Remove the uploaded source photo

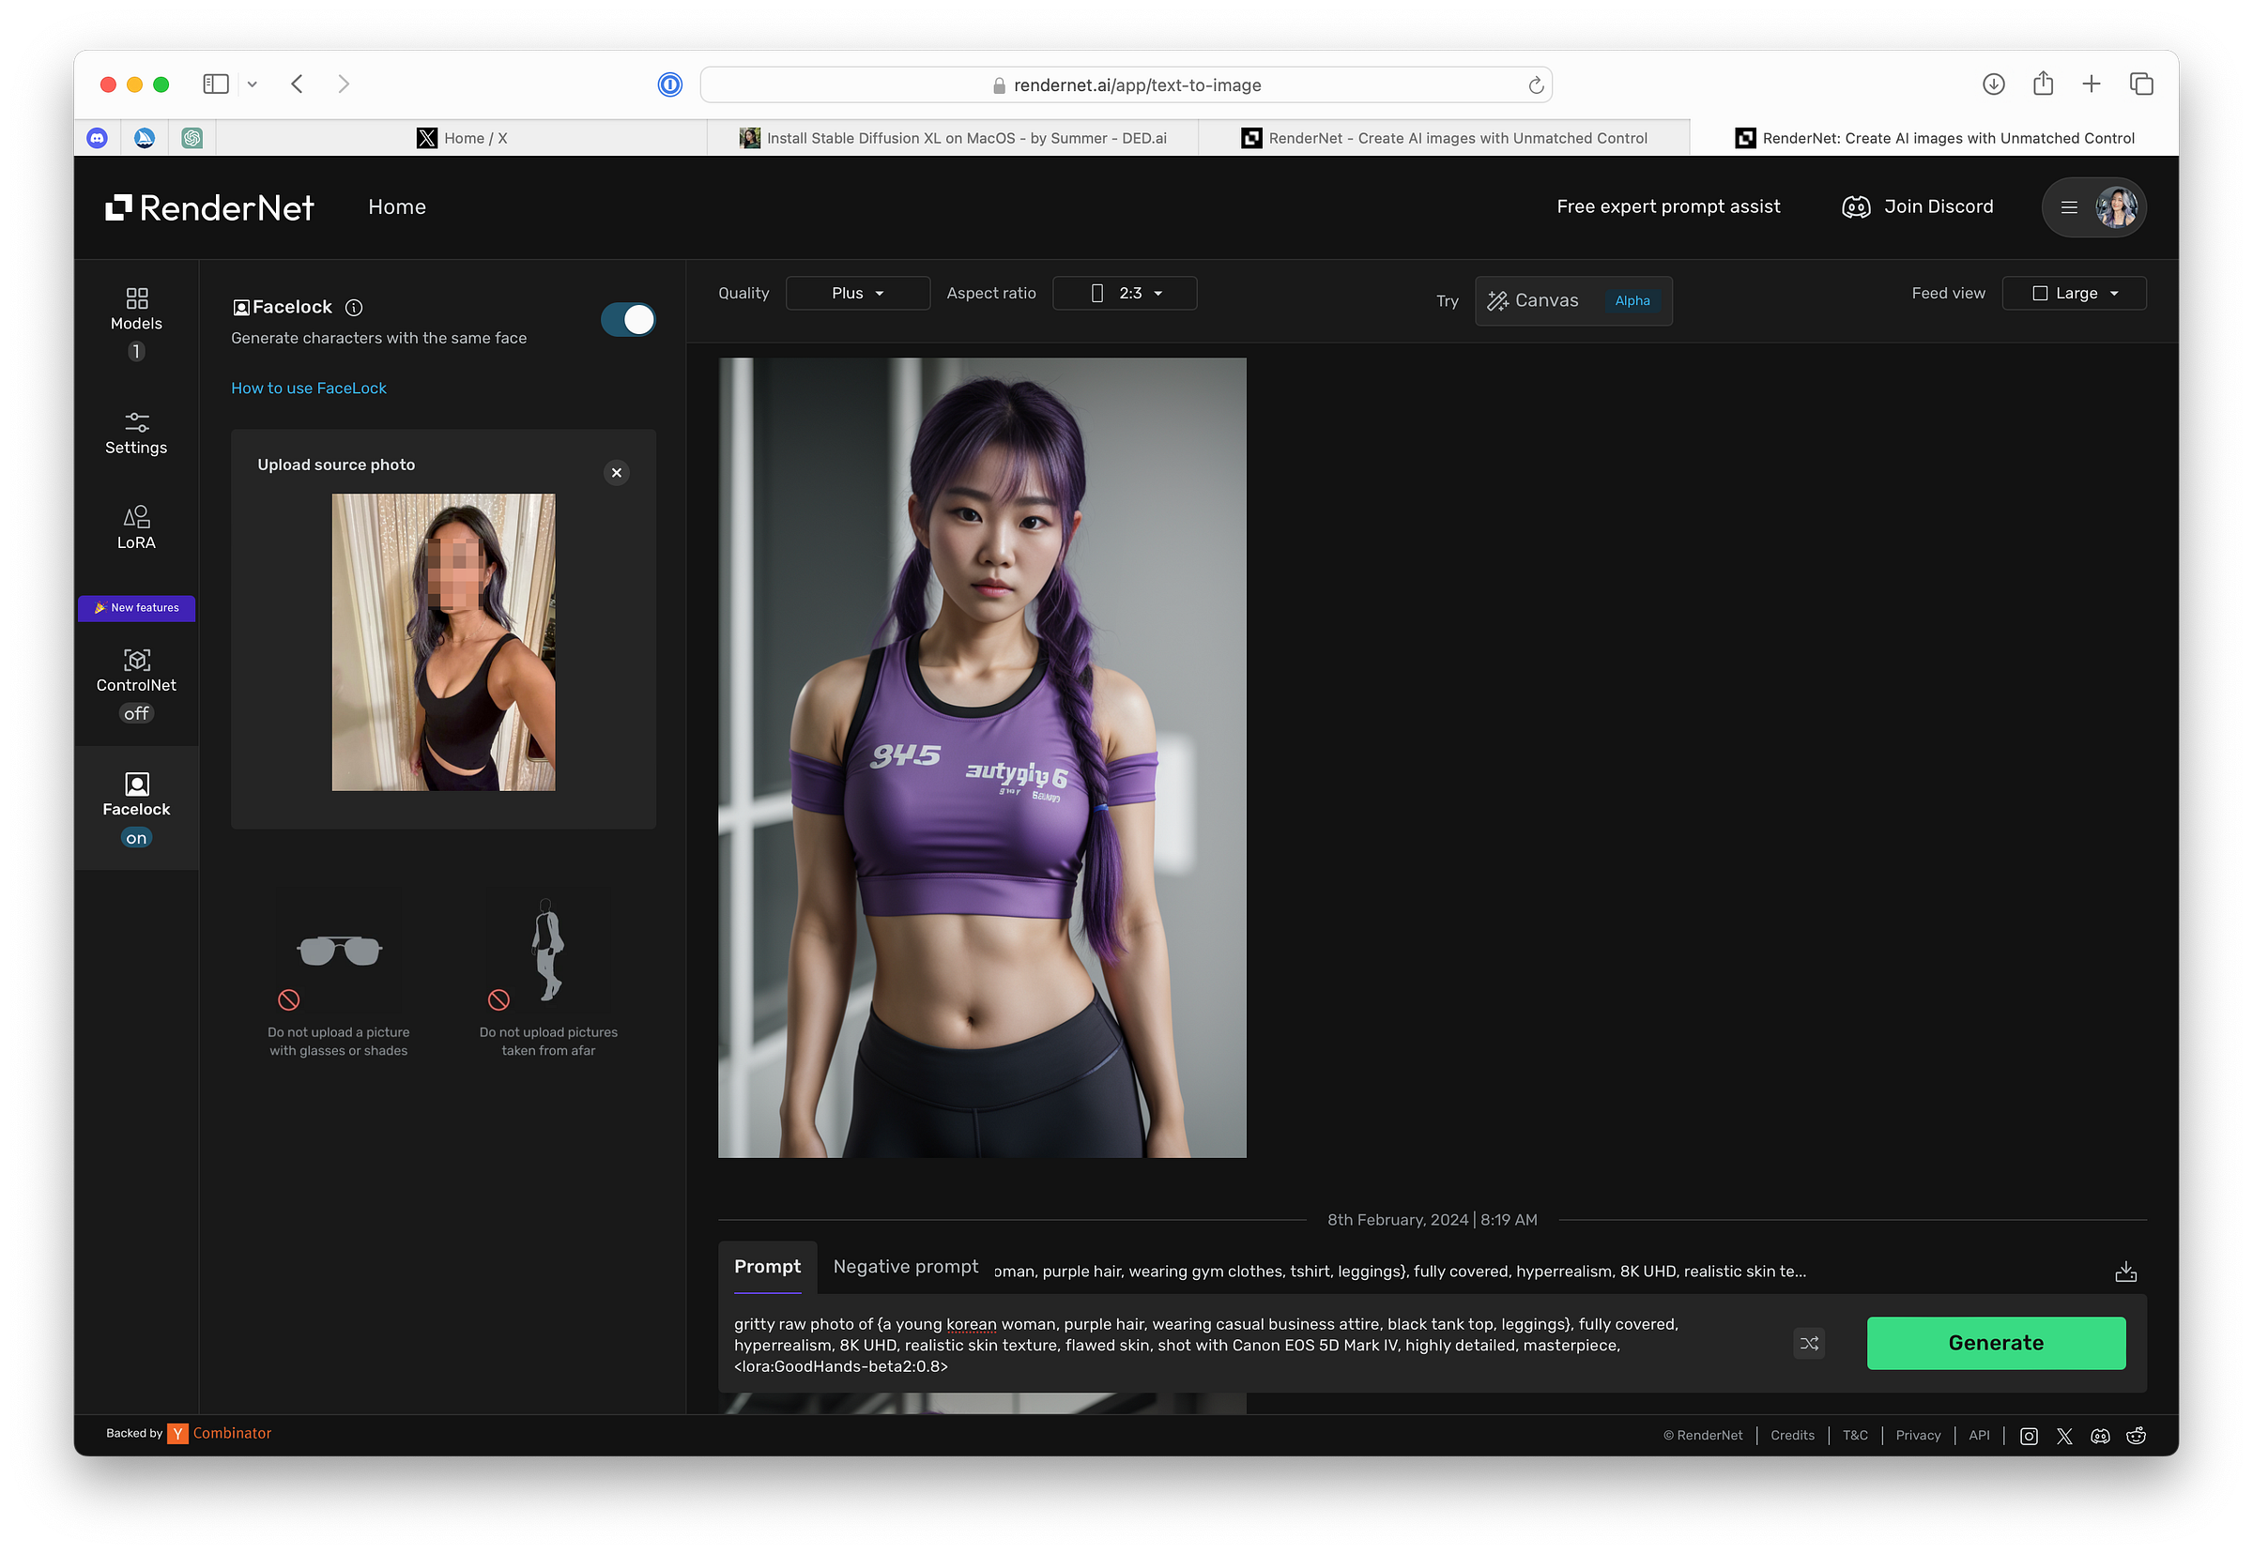(617, 472)
